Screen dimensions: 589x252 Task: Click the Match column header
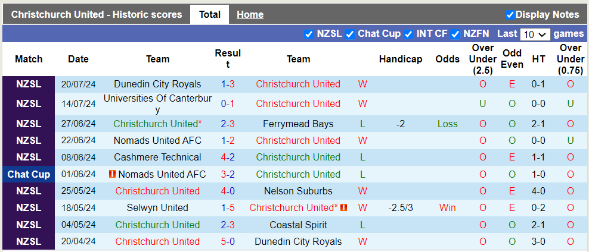tap(29, 59)
